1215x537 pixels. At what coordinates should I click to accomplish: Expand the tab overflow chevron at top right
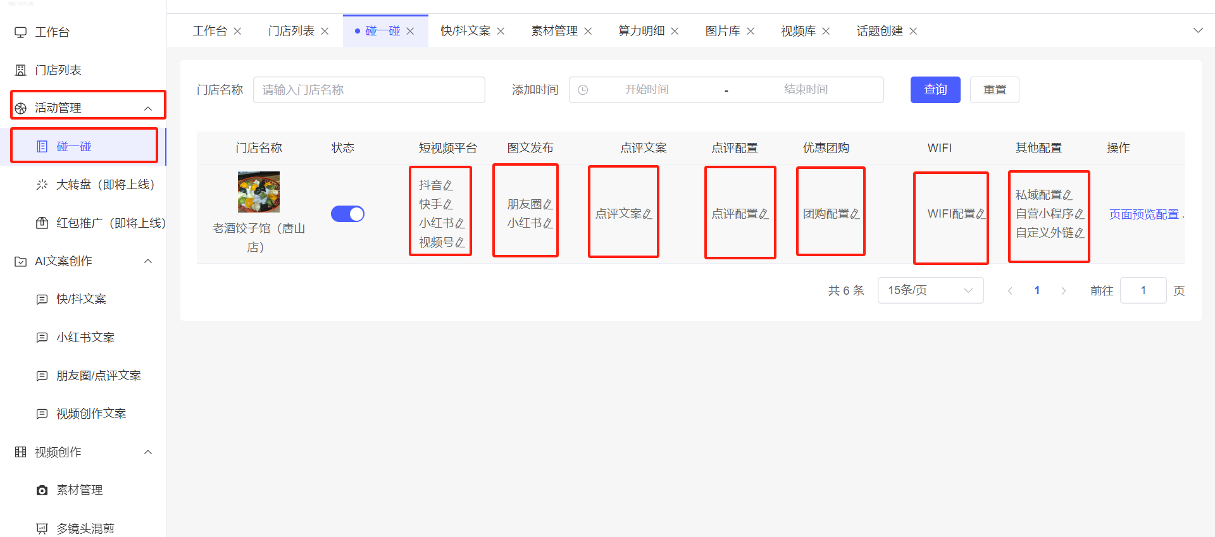[x=1197, y=30]
